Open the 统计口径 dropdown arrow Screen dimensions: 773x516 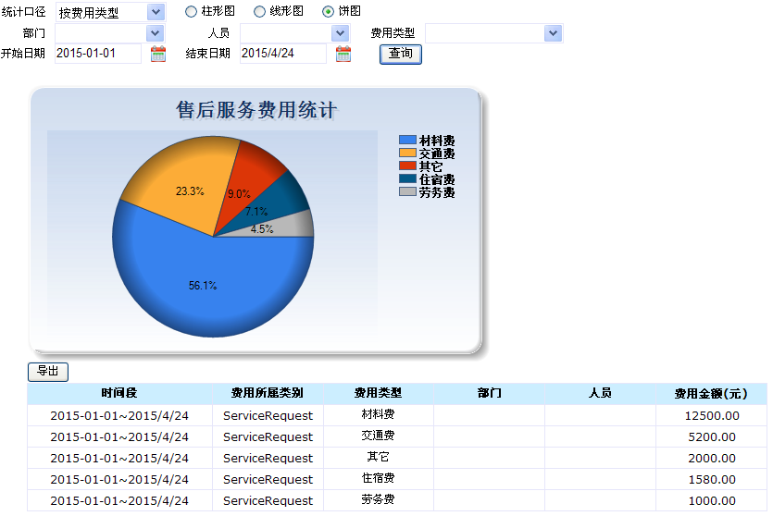[x=156, y=12]
